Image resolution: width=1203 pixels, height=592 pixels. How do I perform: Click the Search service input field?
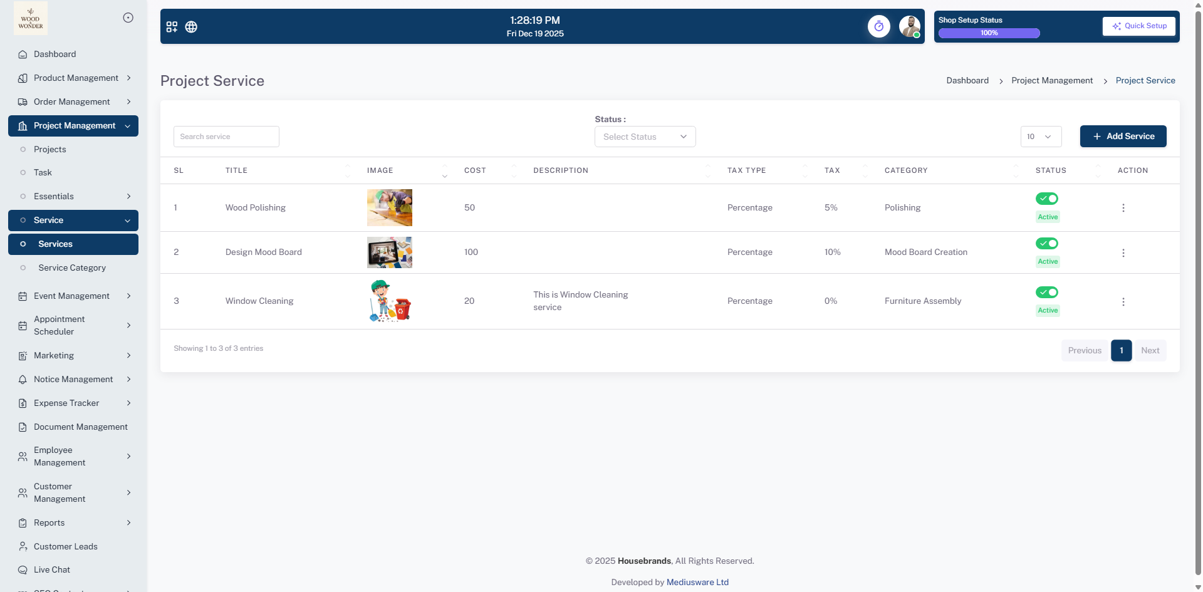point(226,137)
